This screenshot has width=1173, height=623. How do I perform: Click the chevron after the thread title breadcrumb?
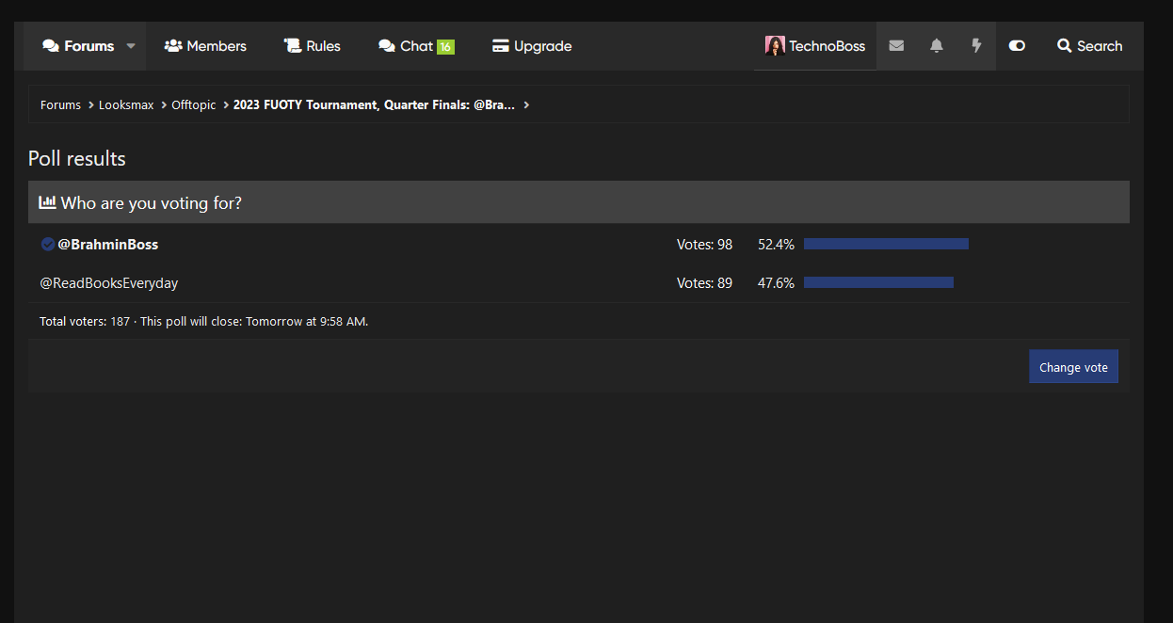click(526, 105)
